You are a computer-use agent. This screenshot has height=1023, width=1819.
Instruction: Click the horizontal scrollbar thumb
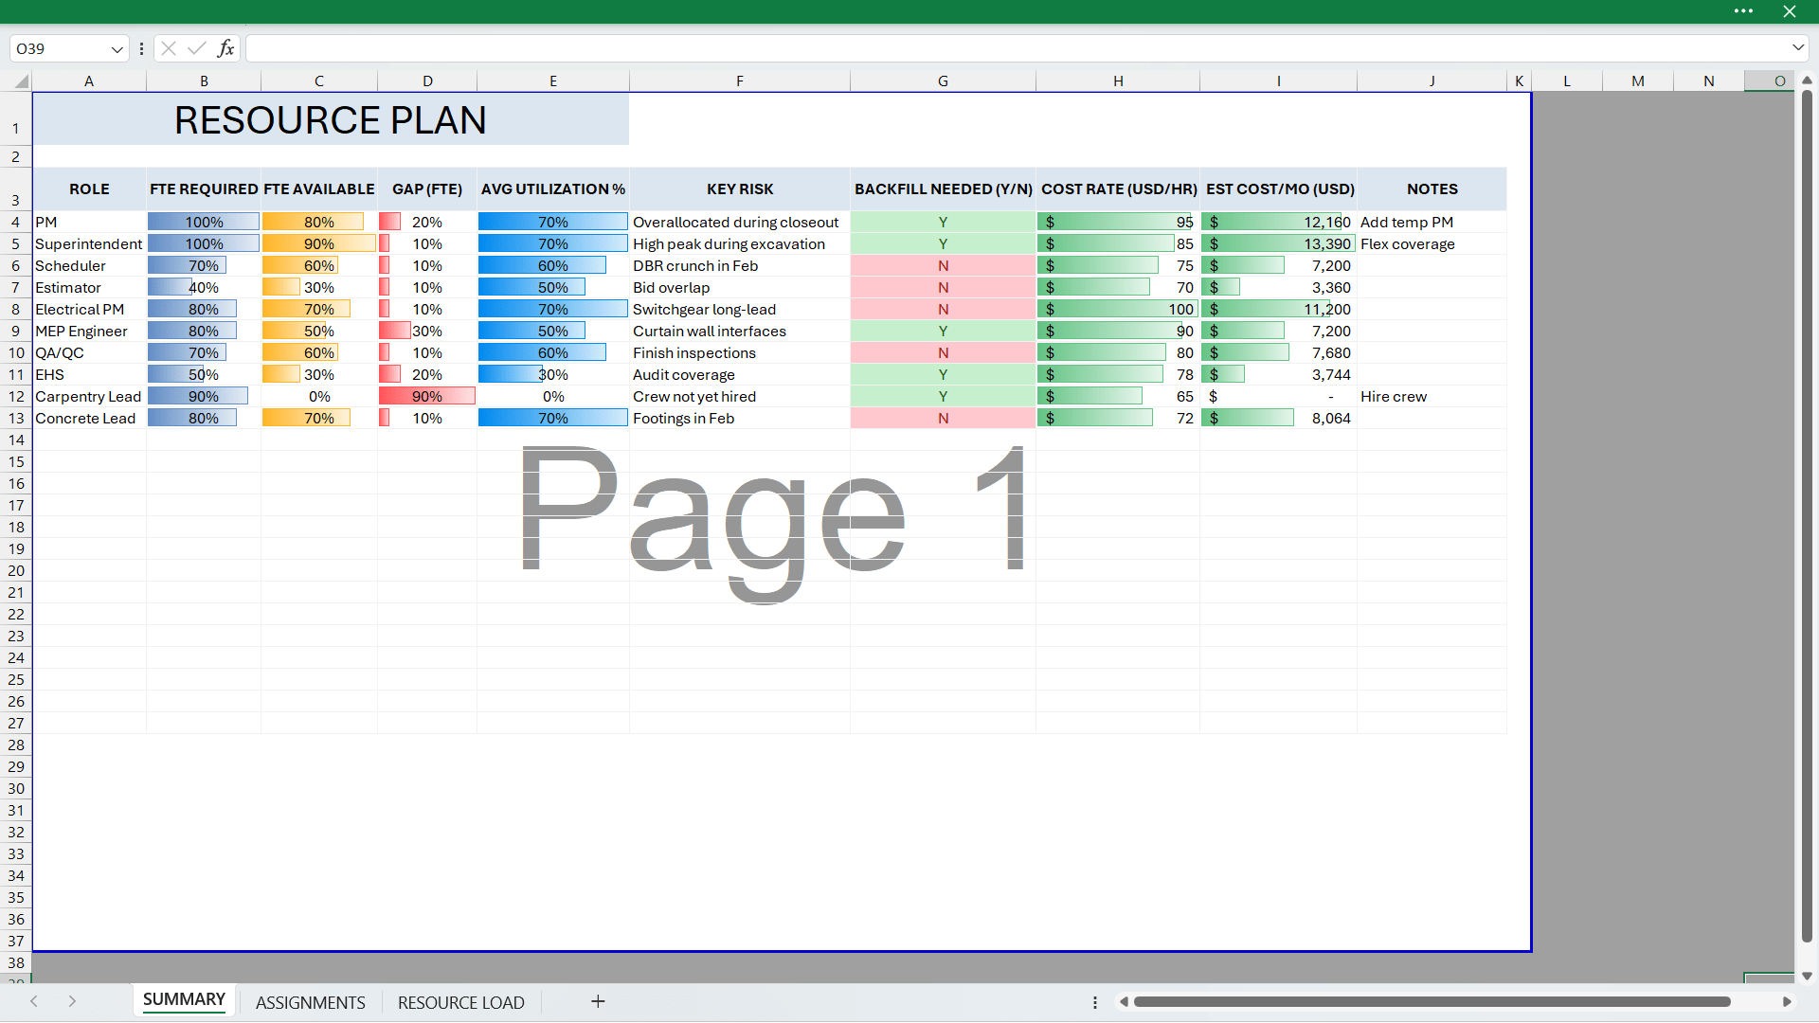point(1431,1001)
